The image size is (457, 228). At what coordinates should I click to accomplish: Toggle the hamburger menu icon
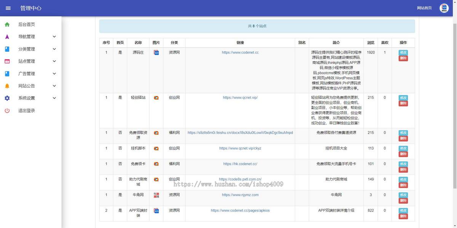[x=8, y=8]
